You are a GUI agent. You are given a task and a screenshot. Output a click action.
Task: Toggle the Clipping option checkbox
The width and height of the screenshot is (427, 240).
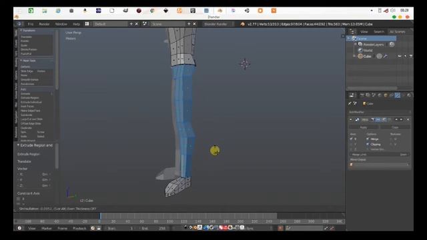click(368, 144)
